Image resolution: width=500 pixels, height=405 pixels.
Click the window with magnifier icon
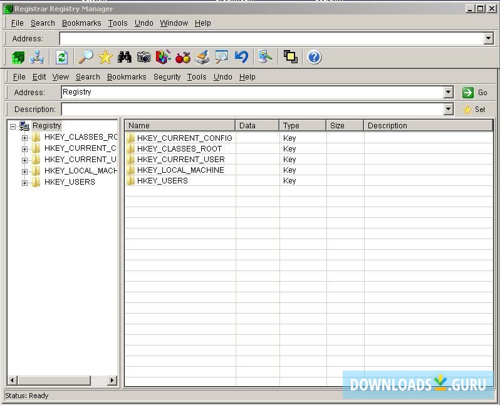[222, 58]
